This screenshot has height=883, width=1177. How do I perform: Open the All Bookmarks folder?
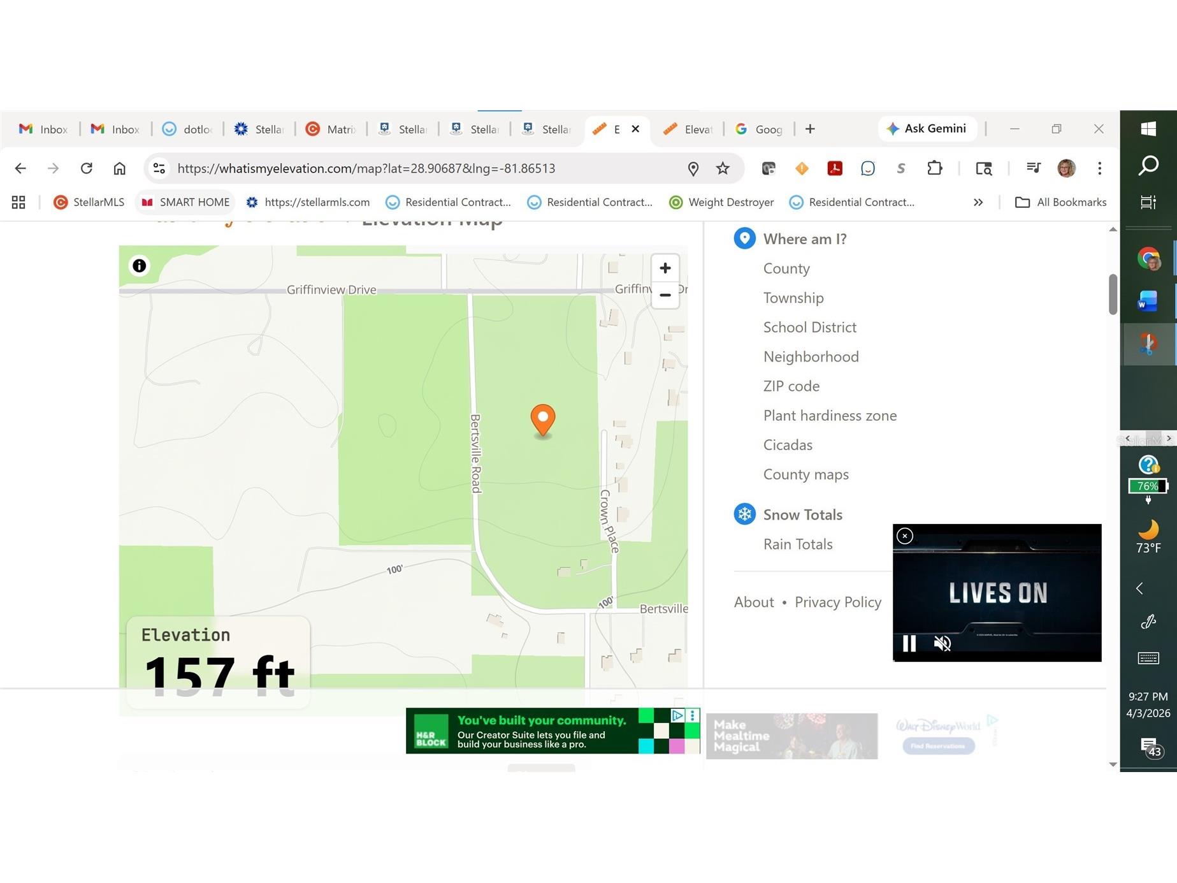tap(1060, 202)
